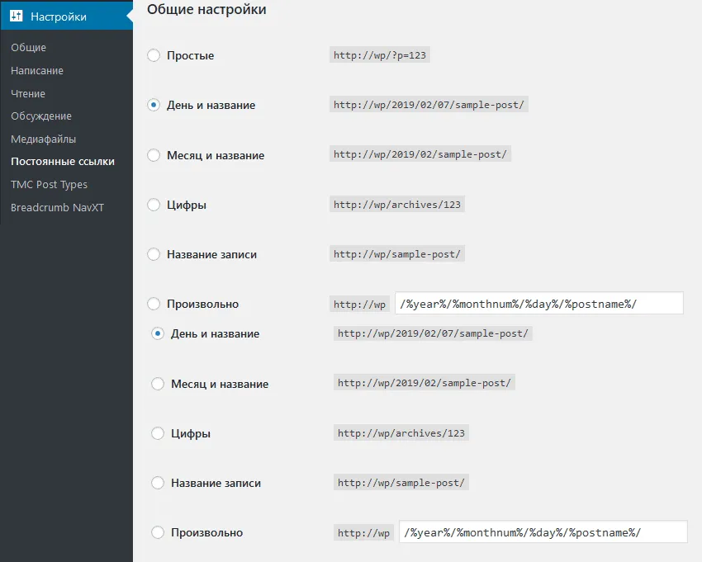Open TMC Post Types settings
The height and width of the screenshot is (562, 702).
pos(50,185)
